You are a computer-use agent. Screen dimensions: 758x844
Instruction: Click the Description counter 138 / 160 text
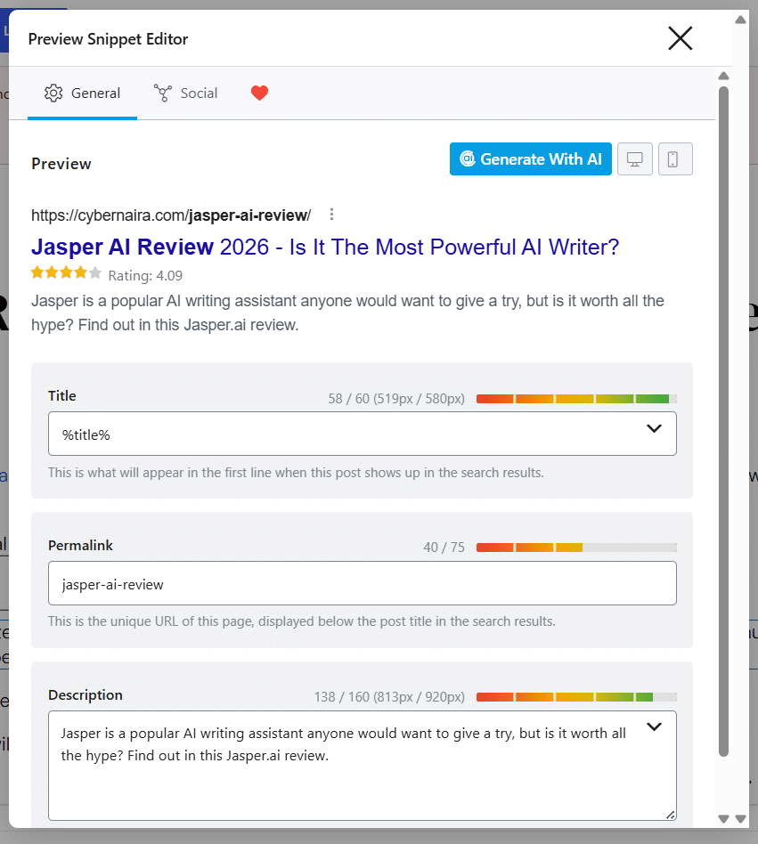[389, 697]
